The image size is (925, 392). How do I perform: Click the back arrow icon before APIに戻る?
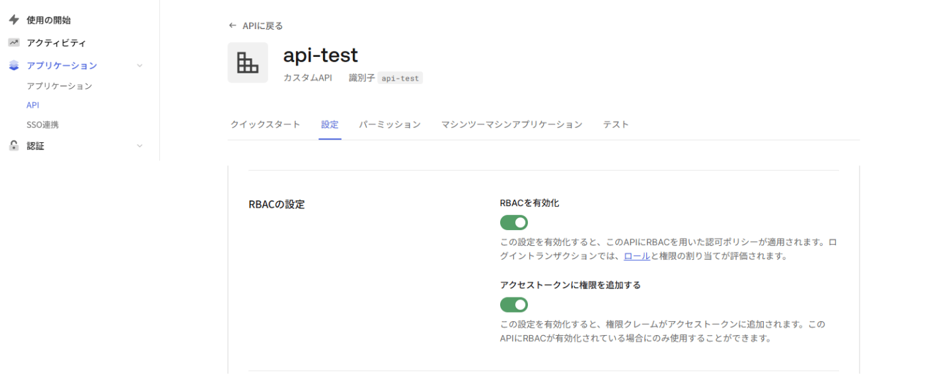pyautogui.click(x=232, y=26)
